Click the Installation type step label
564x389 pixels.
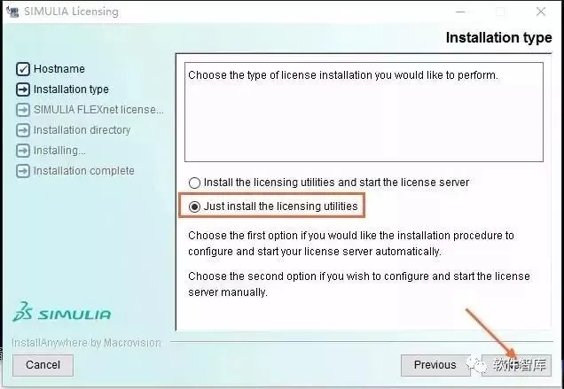(71, 89)
